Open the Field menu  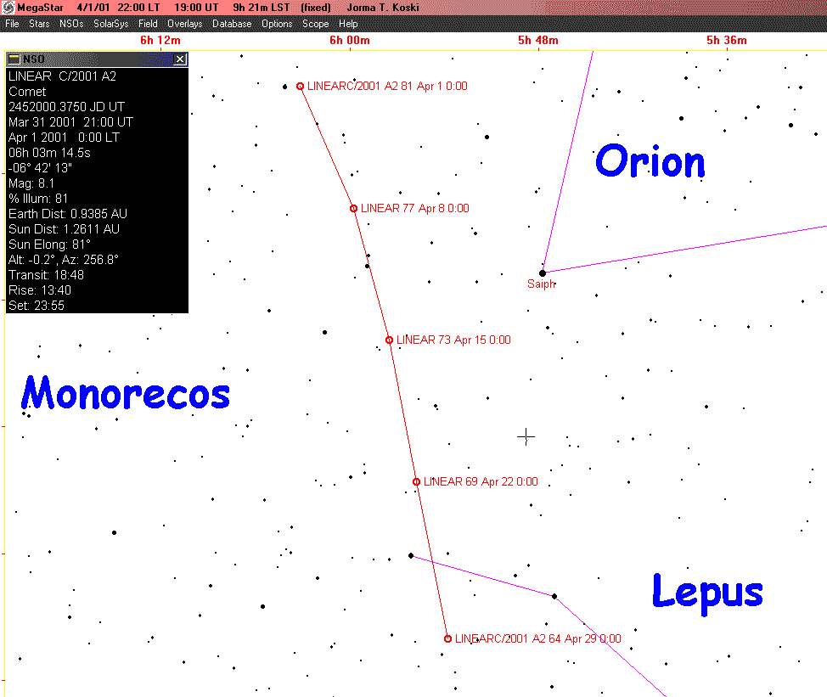click(x=148, y=24)
